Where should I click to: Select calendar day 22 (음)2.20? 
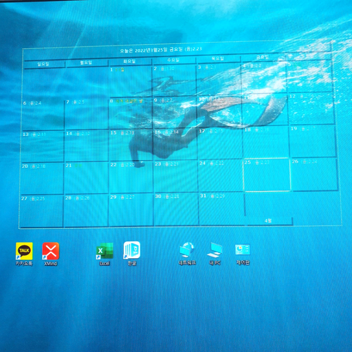click(x=131, y=177)
